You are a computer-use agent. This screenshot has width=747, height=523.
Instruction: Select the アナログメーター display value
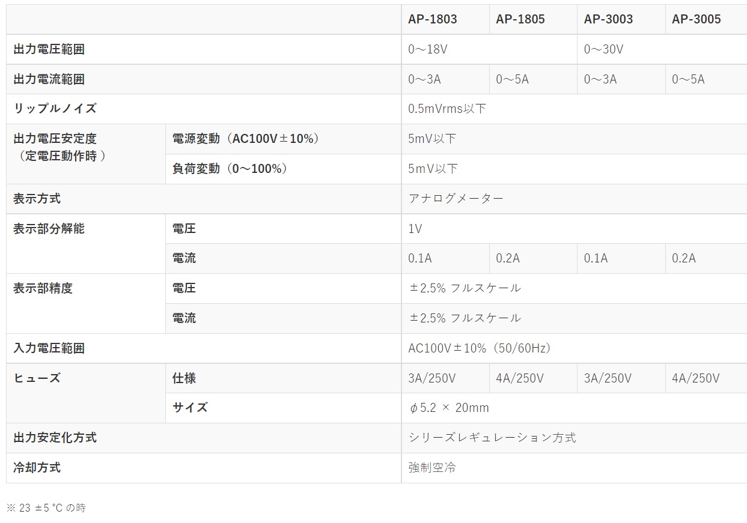click(x=456, y=199)
